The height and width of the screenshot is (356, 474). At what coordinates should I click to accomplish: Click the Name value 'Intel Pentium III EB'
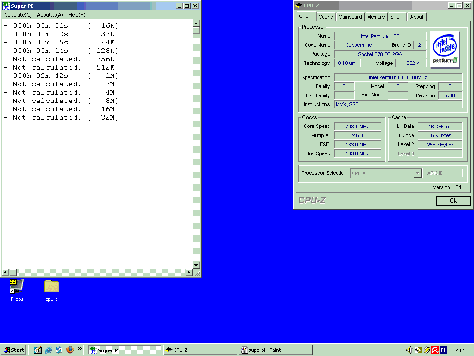point(380,36)
